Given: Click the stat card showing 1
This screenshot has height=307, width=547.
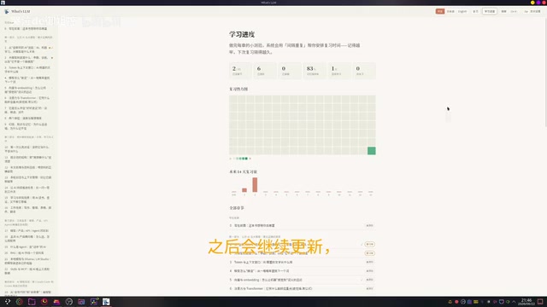Looking at the screenshot, I should [x=339, y=70].
